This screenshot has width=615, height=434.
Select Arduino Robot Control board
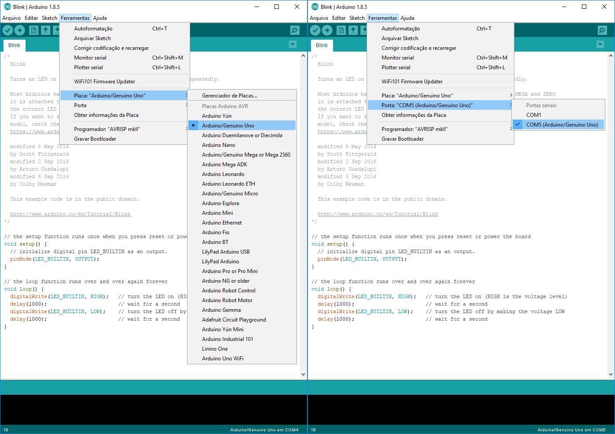coord(242,291)
